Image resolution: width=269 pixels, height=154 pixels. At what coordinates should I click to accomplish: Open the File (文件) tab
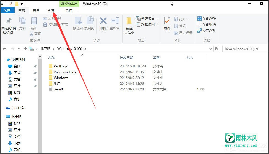pos(7,10)
